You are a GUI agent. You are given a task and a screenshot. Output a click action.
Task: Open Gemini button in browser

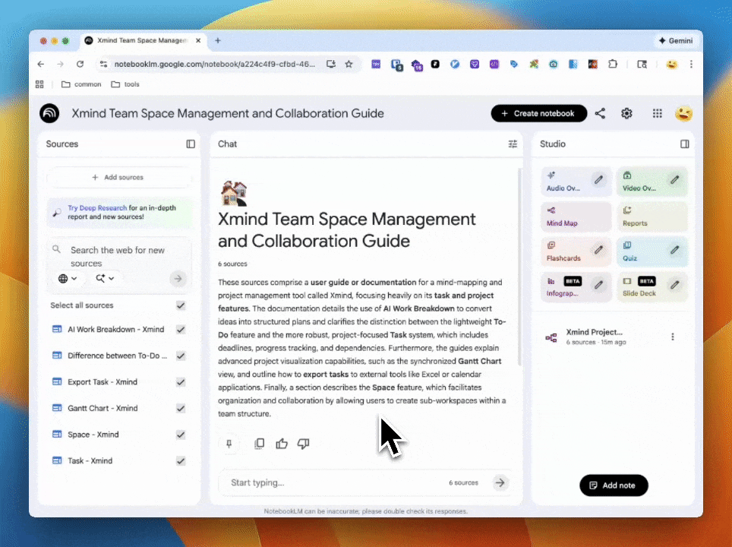pyautogui.click(x=676, y=40)
